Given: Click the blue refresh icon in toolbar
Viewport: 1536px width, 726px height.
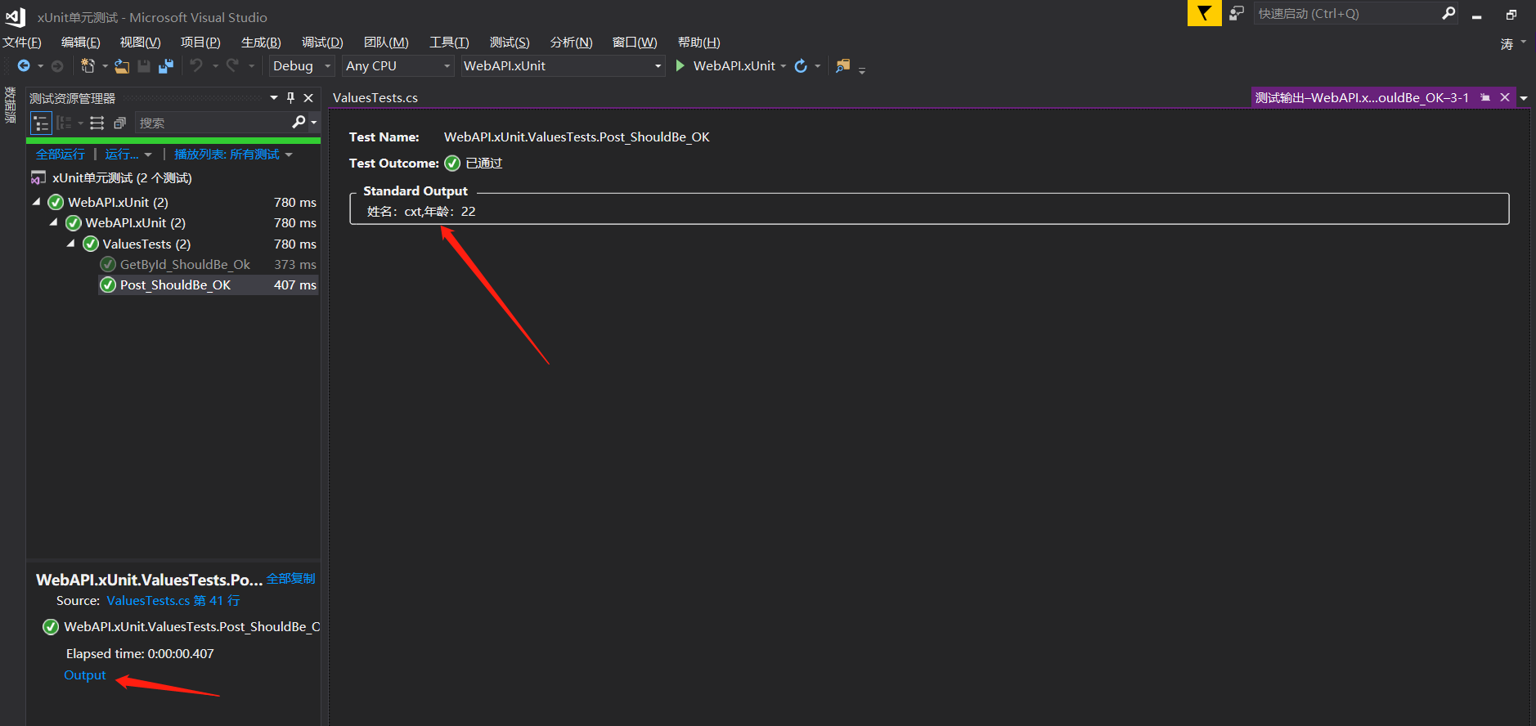Looking at the screenshot, I should [801, 66].
